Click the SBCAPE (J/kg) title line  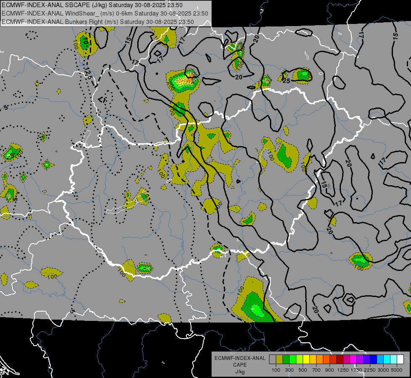[x=92, y=5]
